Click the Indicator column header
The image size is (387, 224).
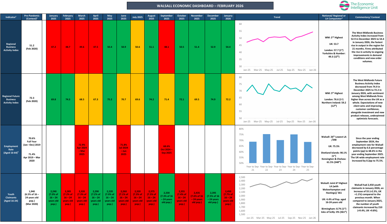point(11,17)
